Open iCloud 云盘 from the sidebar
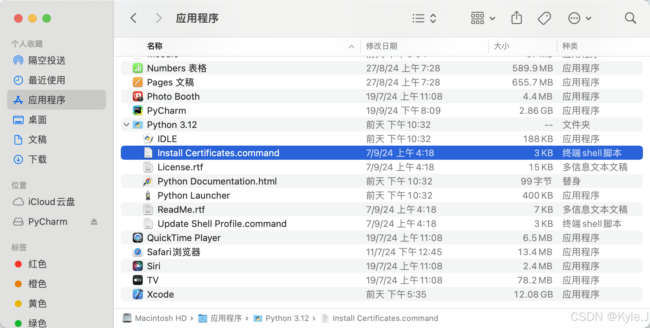This screenshot has width=650, height=328. pos(51,201)
